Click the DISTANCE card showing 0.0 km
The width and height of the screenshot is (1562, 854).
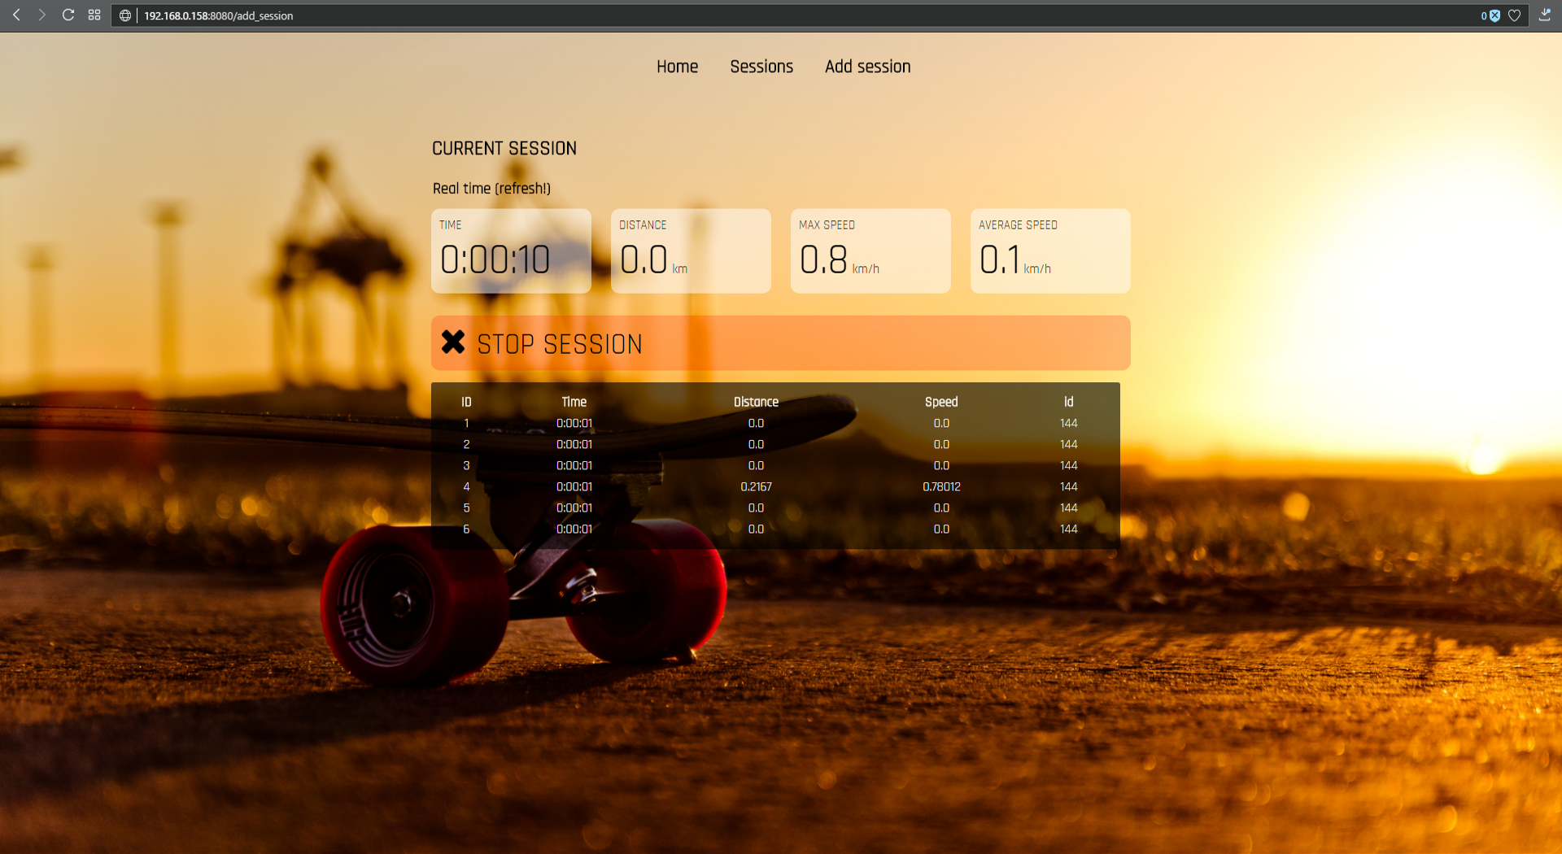pyautogui.click(x=691, y=251)
